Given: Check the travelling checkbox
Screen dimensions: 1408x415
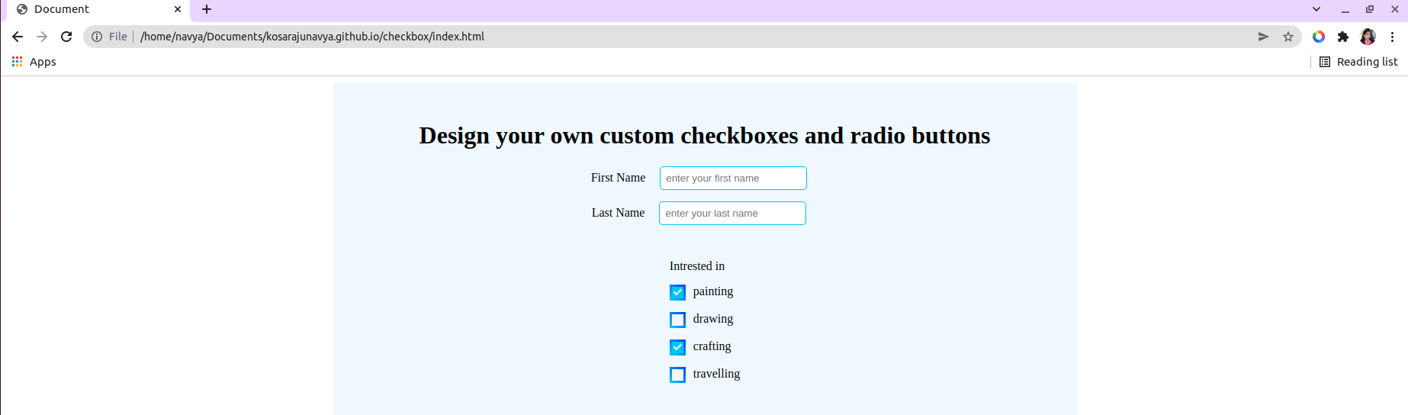Looking at the screenshot, I should pos(677,375).
